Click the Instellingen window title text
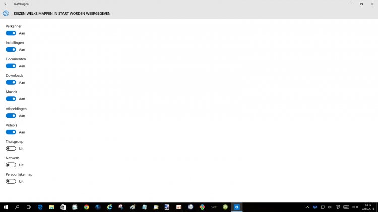 [x=21, y=4]
